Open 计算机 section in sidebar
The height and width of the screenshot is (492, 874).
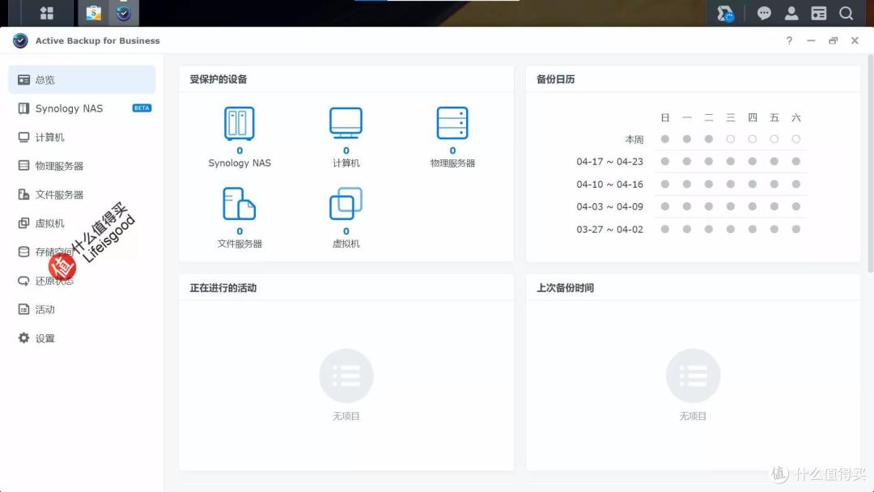[x=82, y=137]
